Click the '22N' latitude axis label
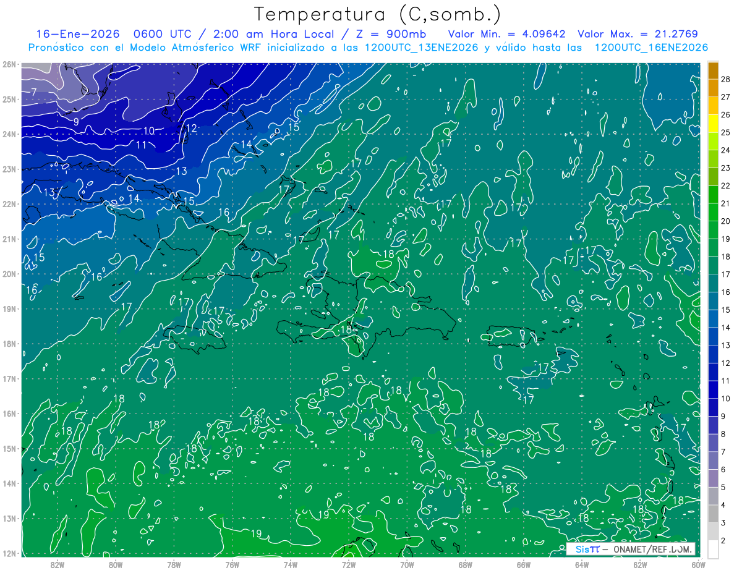Viewport: 742px width, 573px height. click(x=9, y=204)
